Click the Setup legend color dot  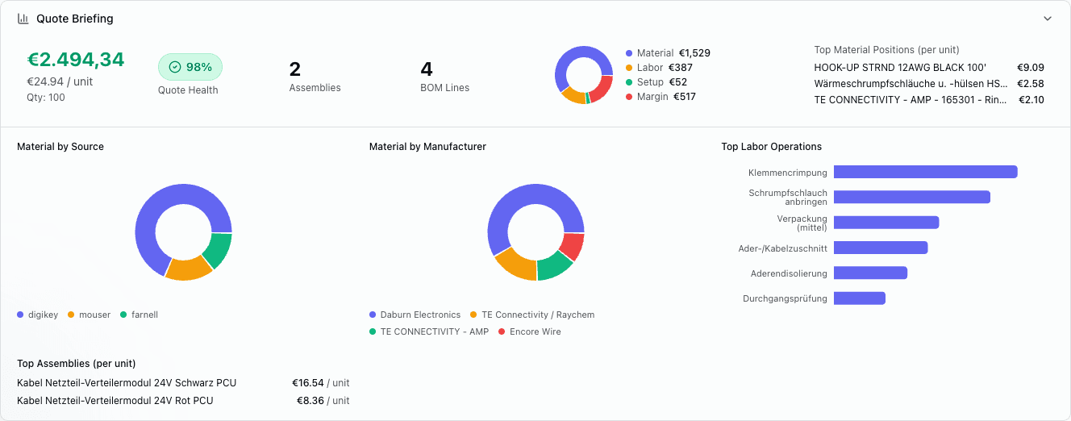629,82
